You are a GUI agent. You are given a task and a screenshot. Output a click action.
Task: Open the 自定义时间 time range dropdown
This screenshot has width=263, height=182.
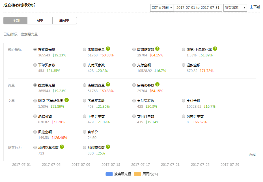click(162, 8)
